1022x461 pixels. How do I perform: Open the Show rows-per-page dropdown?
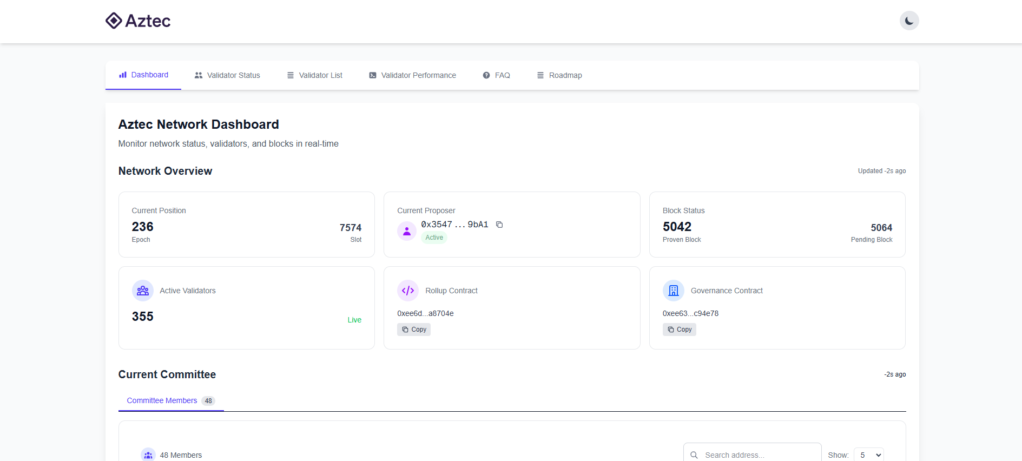[869, 455]
